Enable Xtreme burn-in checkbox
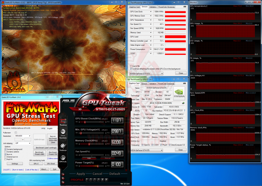The height and width of the screenshot is (186, 262). [x=5, y=157]
